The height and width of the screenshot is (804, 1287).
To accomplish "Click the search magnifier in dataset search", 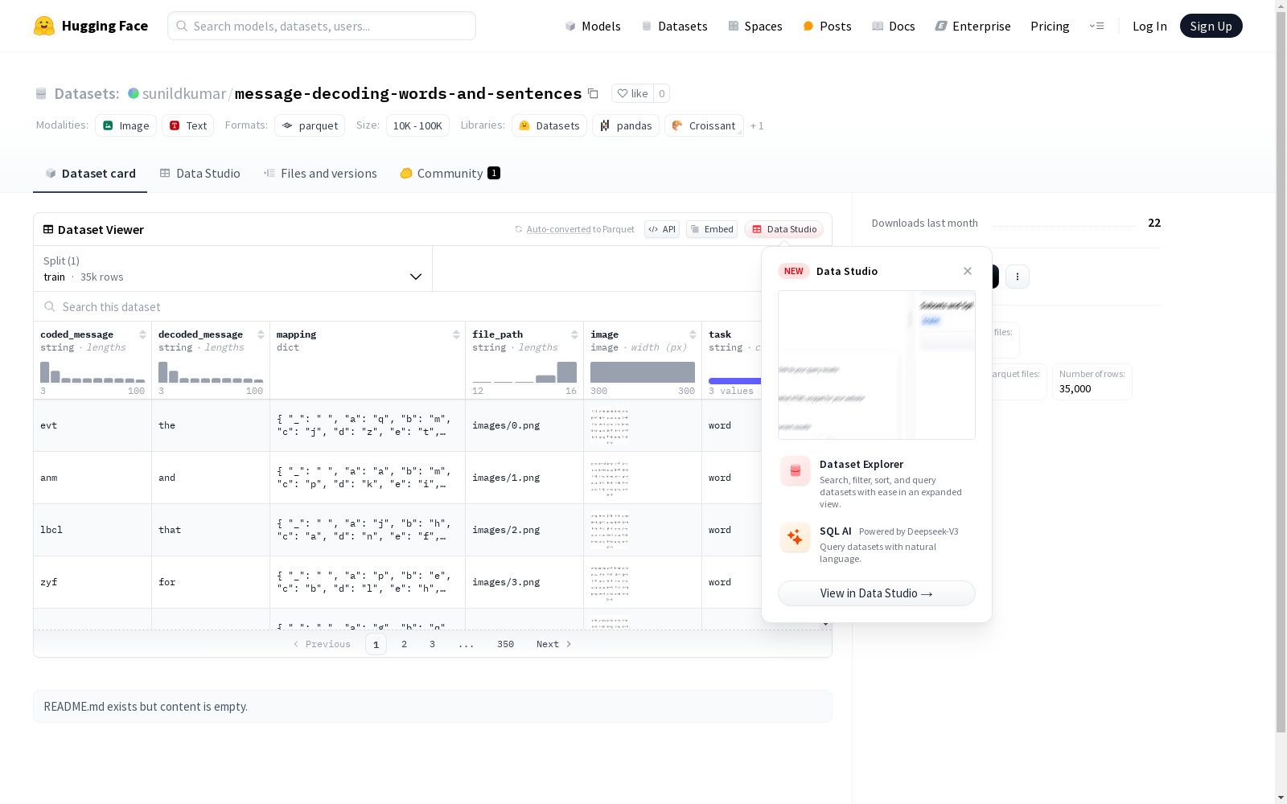I will pos(50,306).
